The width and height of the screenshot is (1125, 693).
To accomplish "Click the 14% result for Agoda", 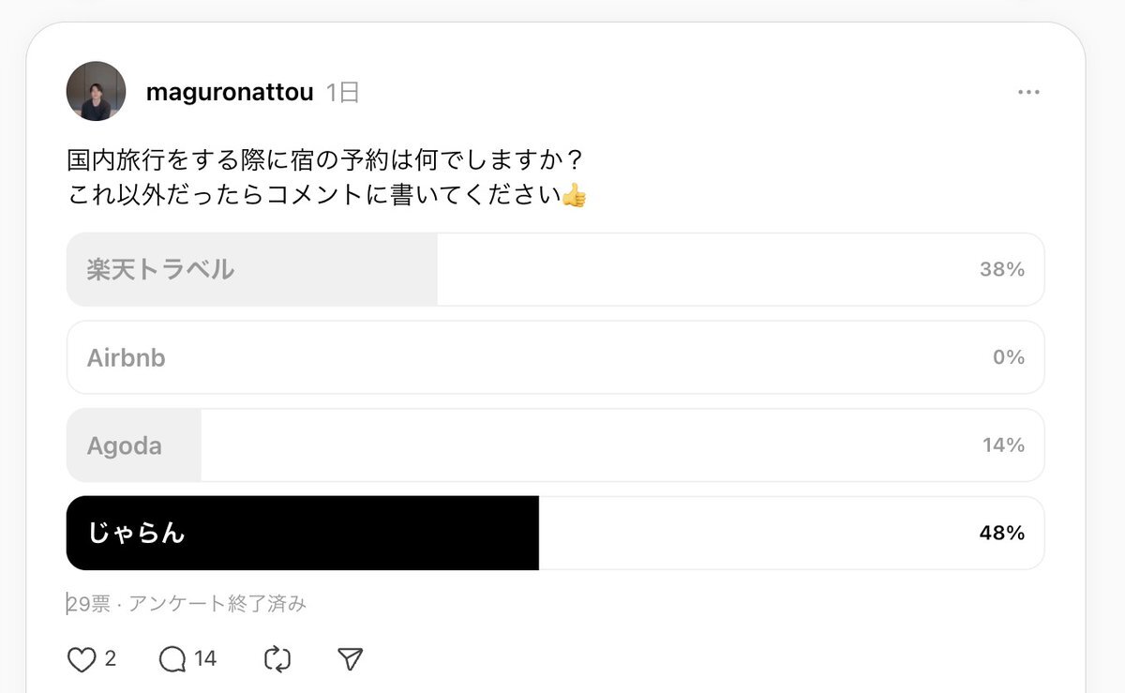I will tap(1004, 445).
